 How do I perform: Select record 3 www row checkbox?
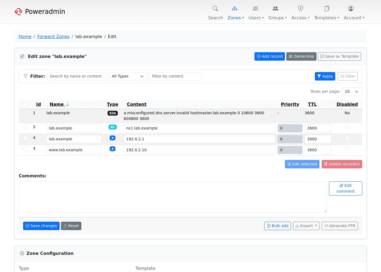pos(25,149)
